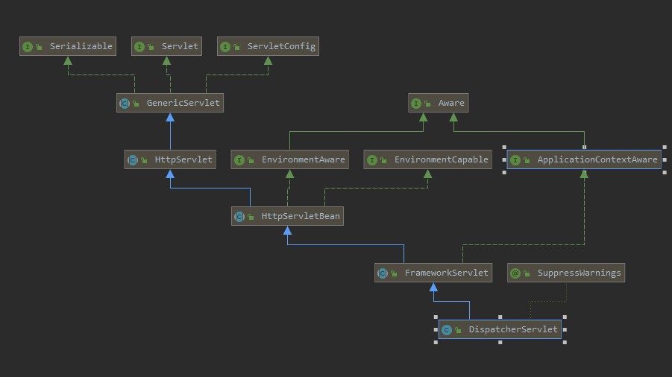Select the FrameworkServlet text label
672x377 pixels.
point(446,273)
